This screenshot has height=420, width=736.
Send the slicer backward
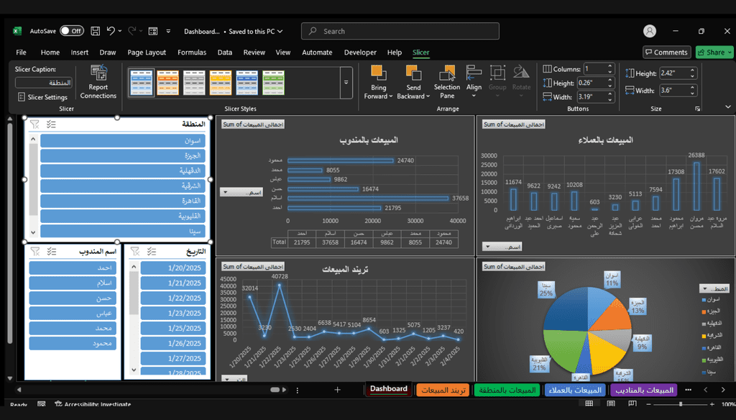coord(413,74)
